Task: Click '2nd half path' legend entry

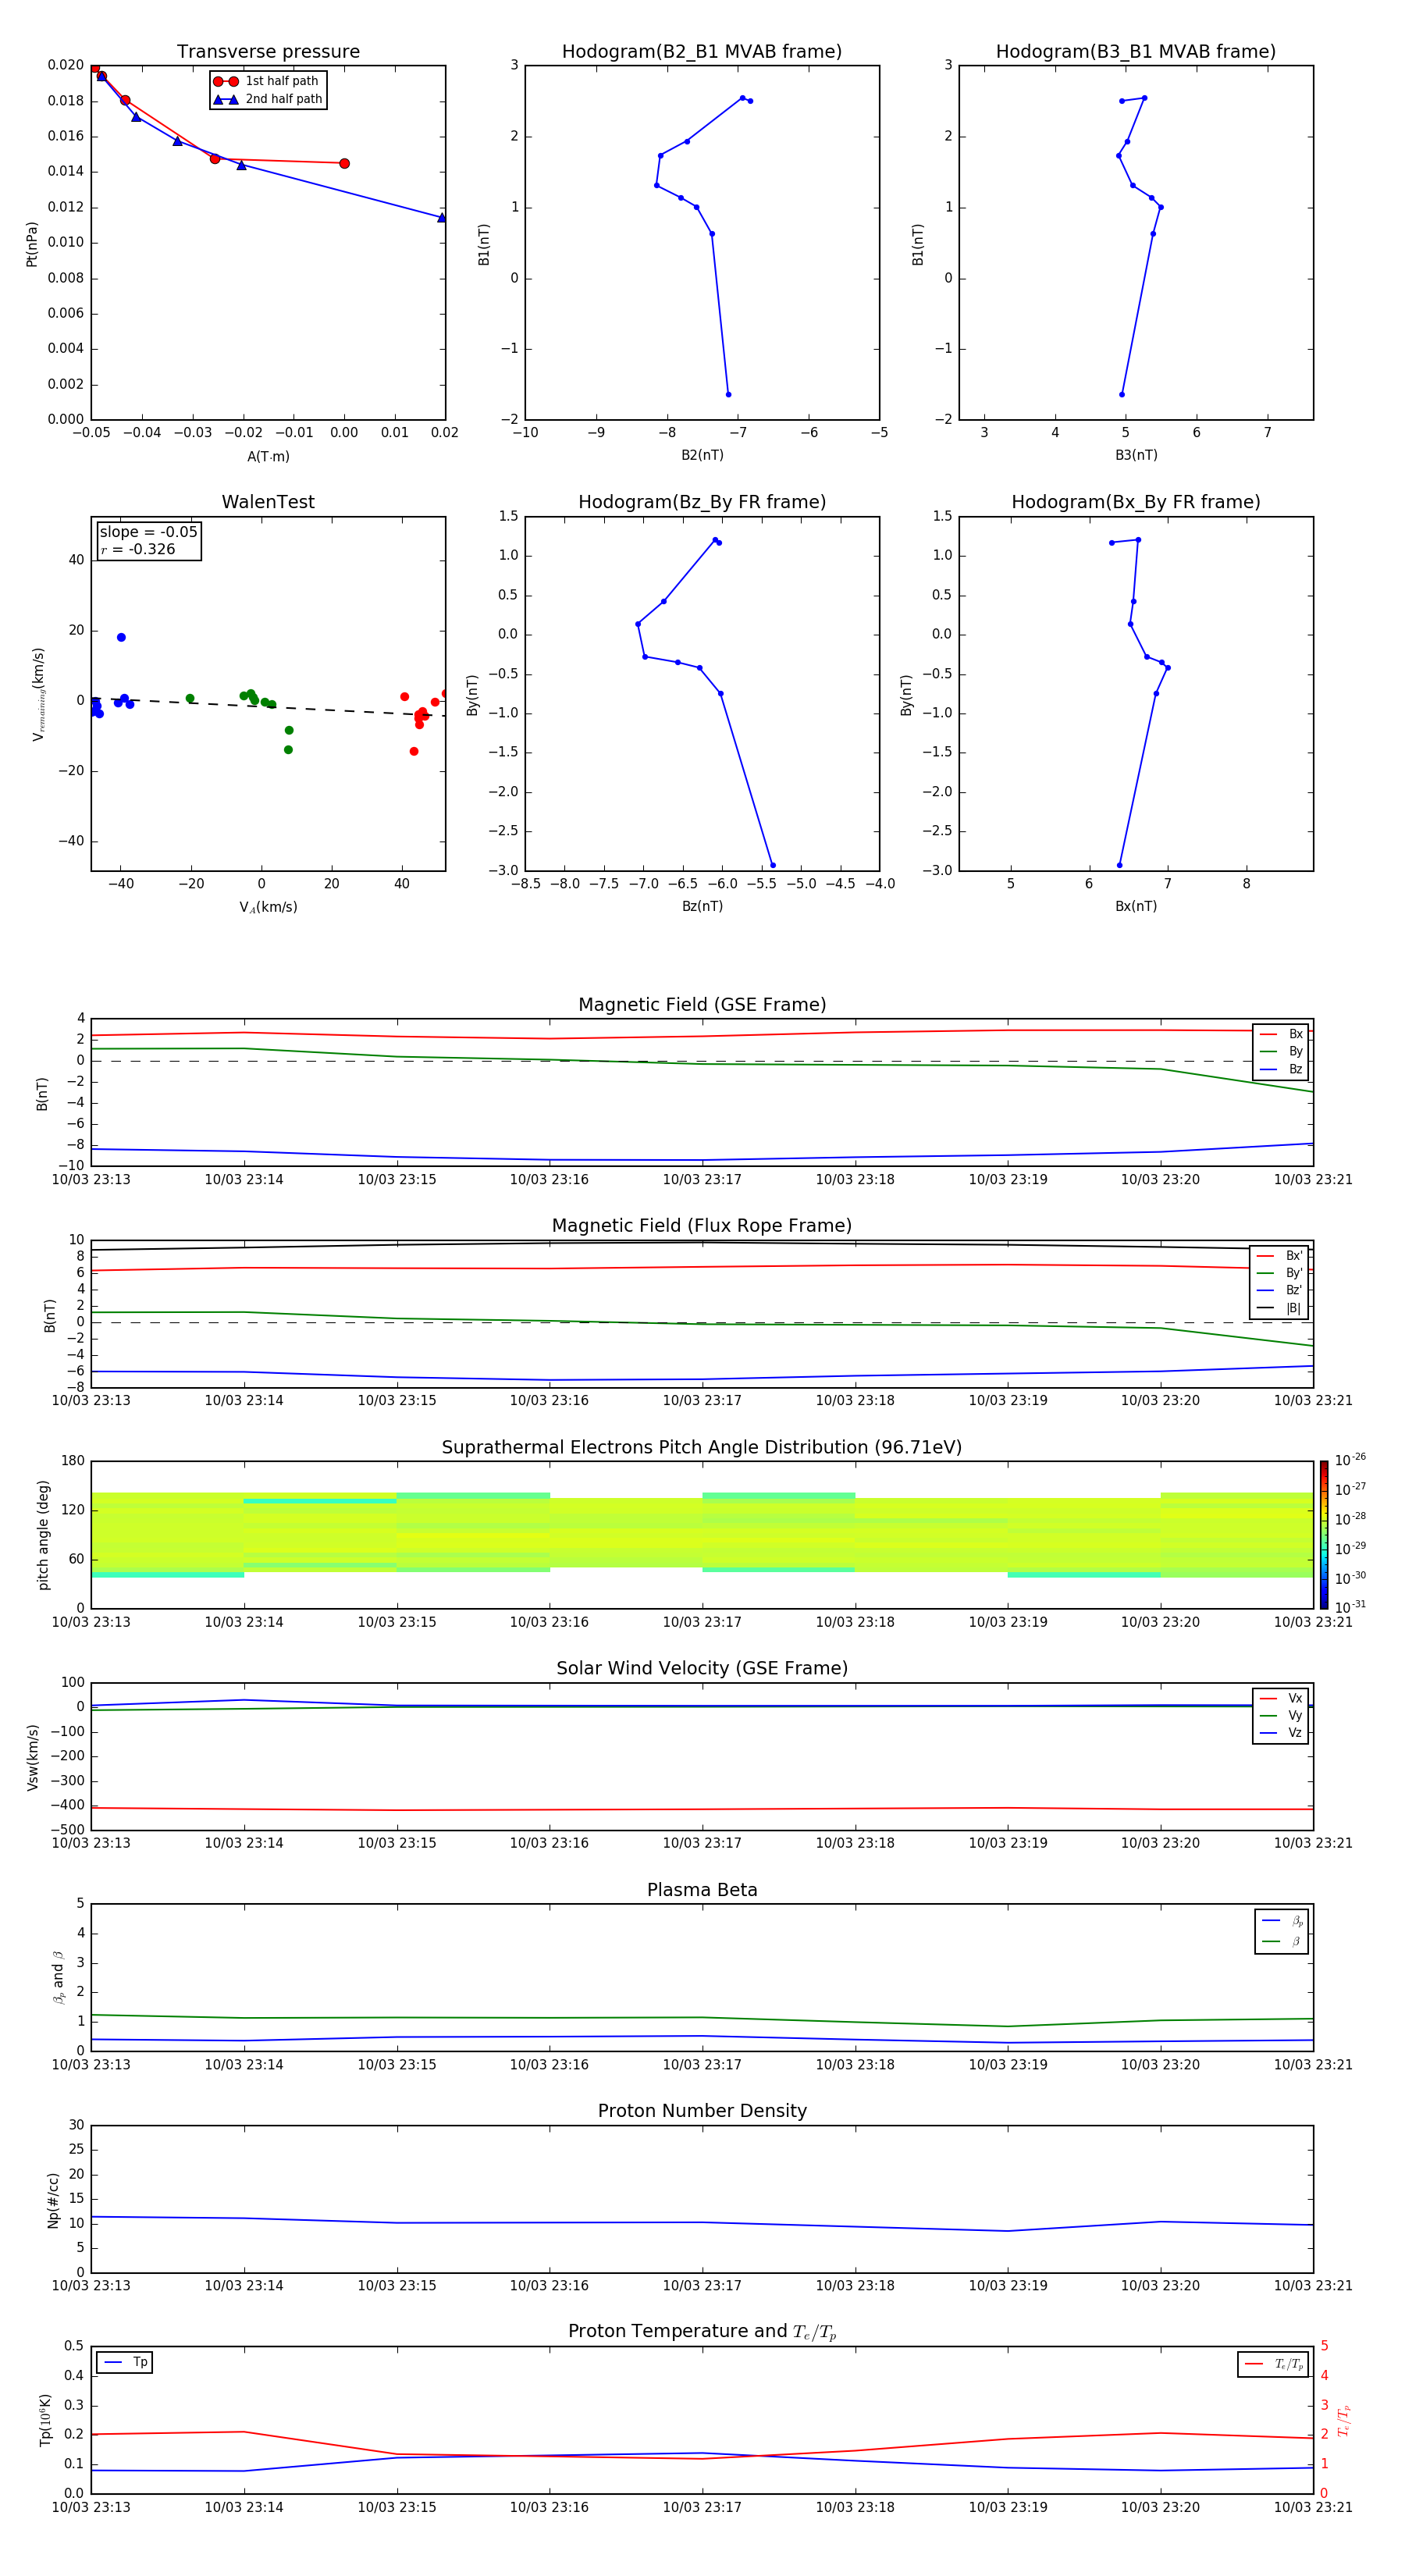Action: [x=267, y=99]
